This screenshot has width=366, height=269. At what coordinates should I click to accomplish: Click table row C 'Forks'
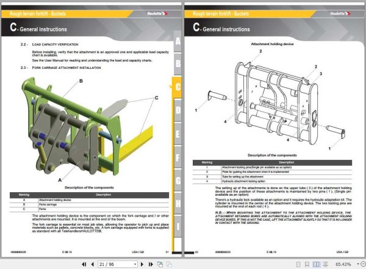(x=90, y=209)
